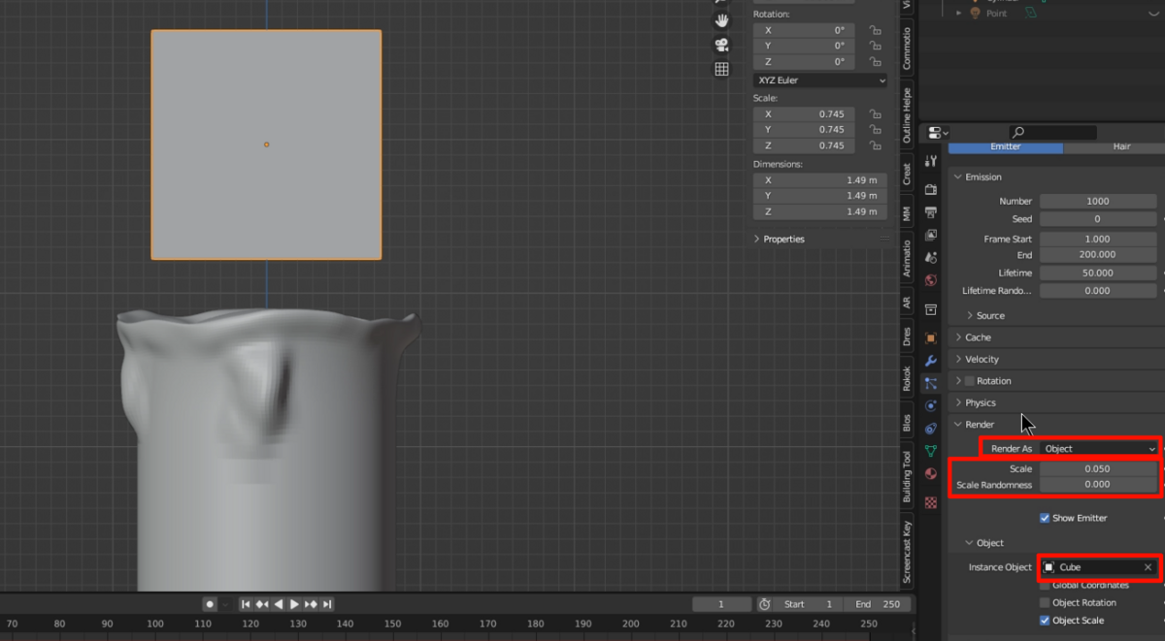Click the Instance Object Cube field

click(x=1099, y=567)
